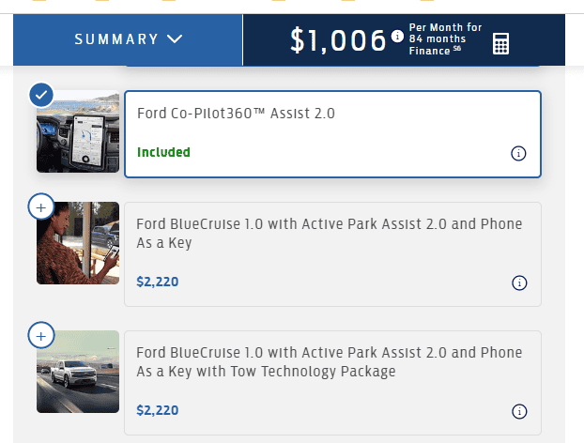Show info for BlueCruise with Tow Technology Package
This screenshot has width=584, height=443.
(x=519, y=411)
